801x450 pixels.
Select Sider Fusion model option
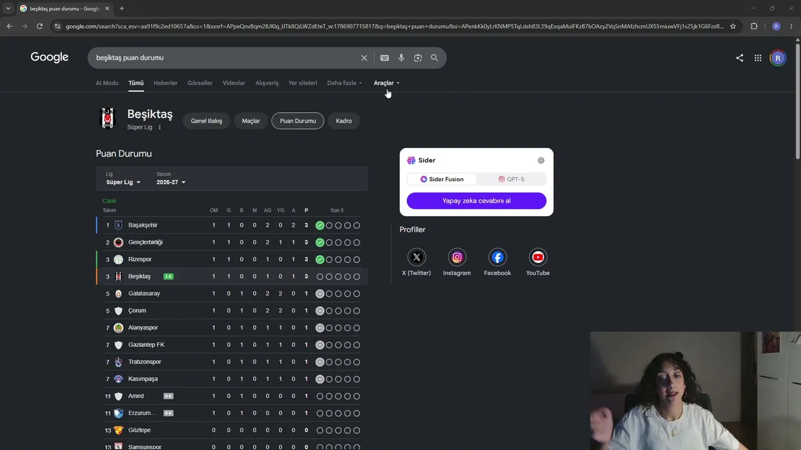(442, 179)
